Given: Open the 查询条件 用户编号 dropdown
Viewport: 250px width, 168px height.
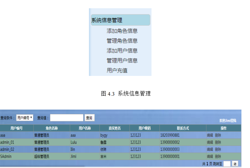Looking at the screenshot, I should pyautogui.click(x=25, y=118).
